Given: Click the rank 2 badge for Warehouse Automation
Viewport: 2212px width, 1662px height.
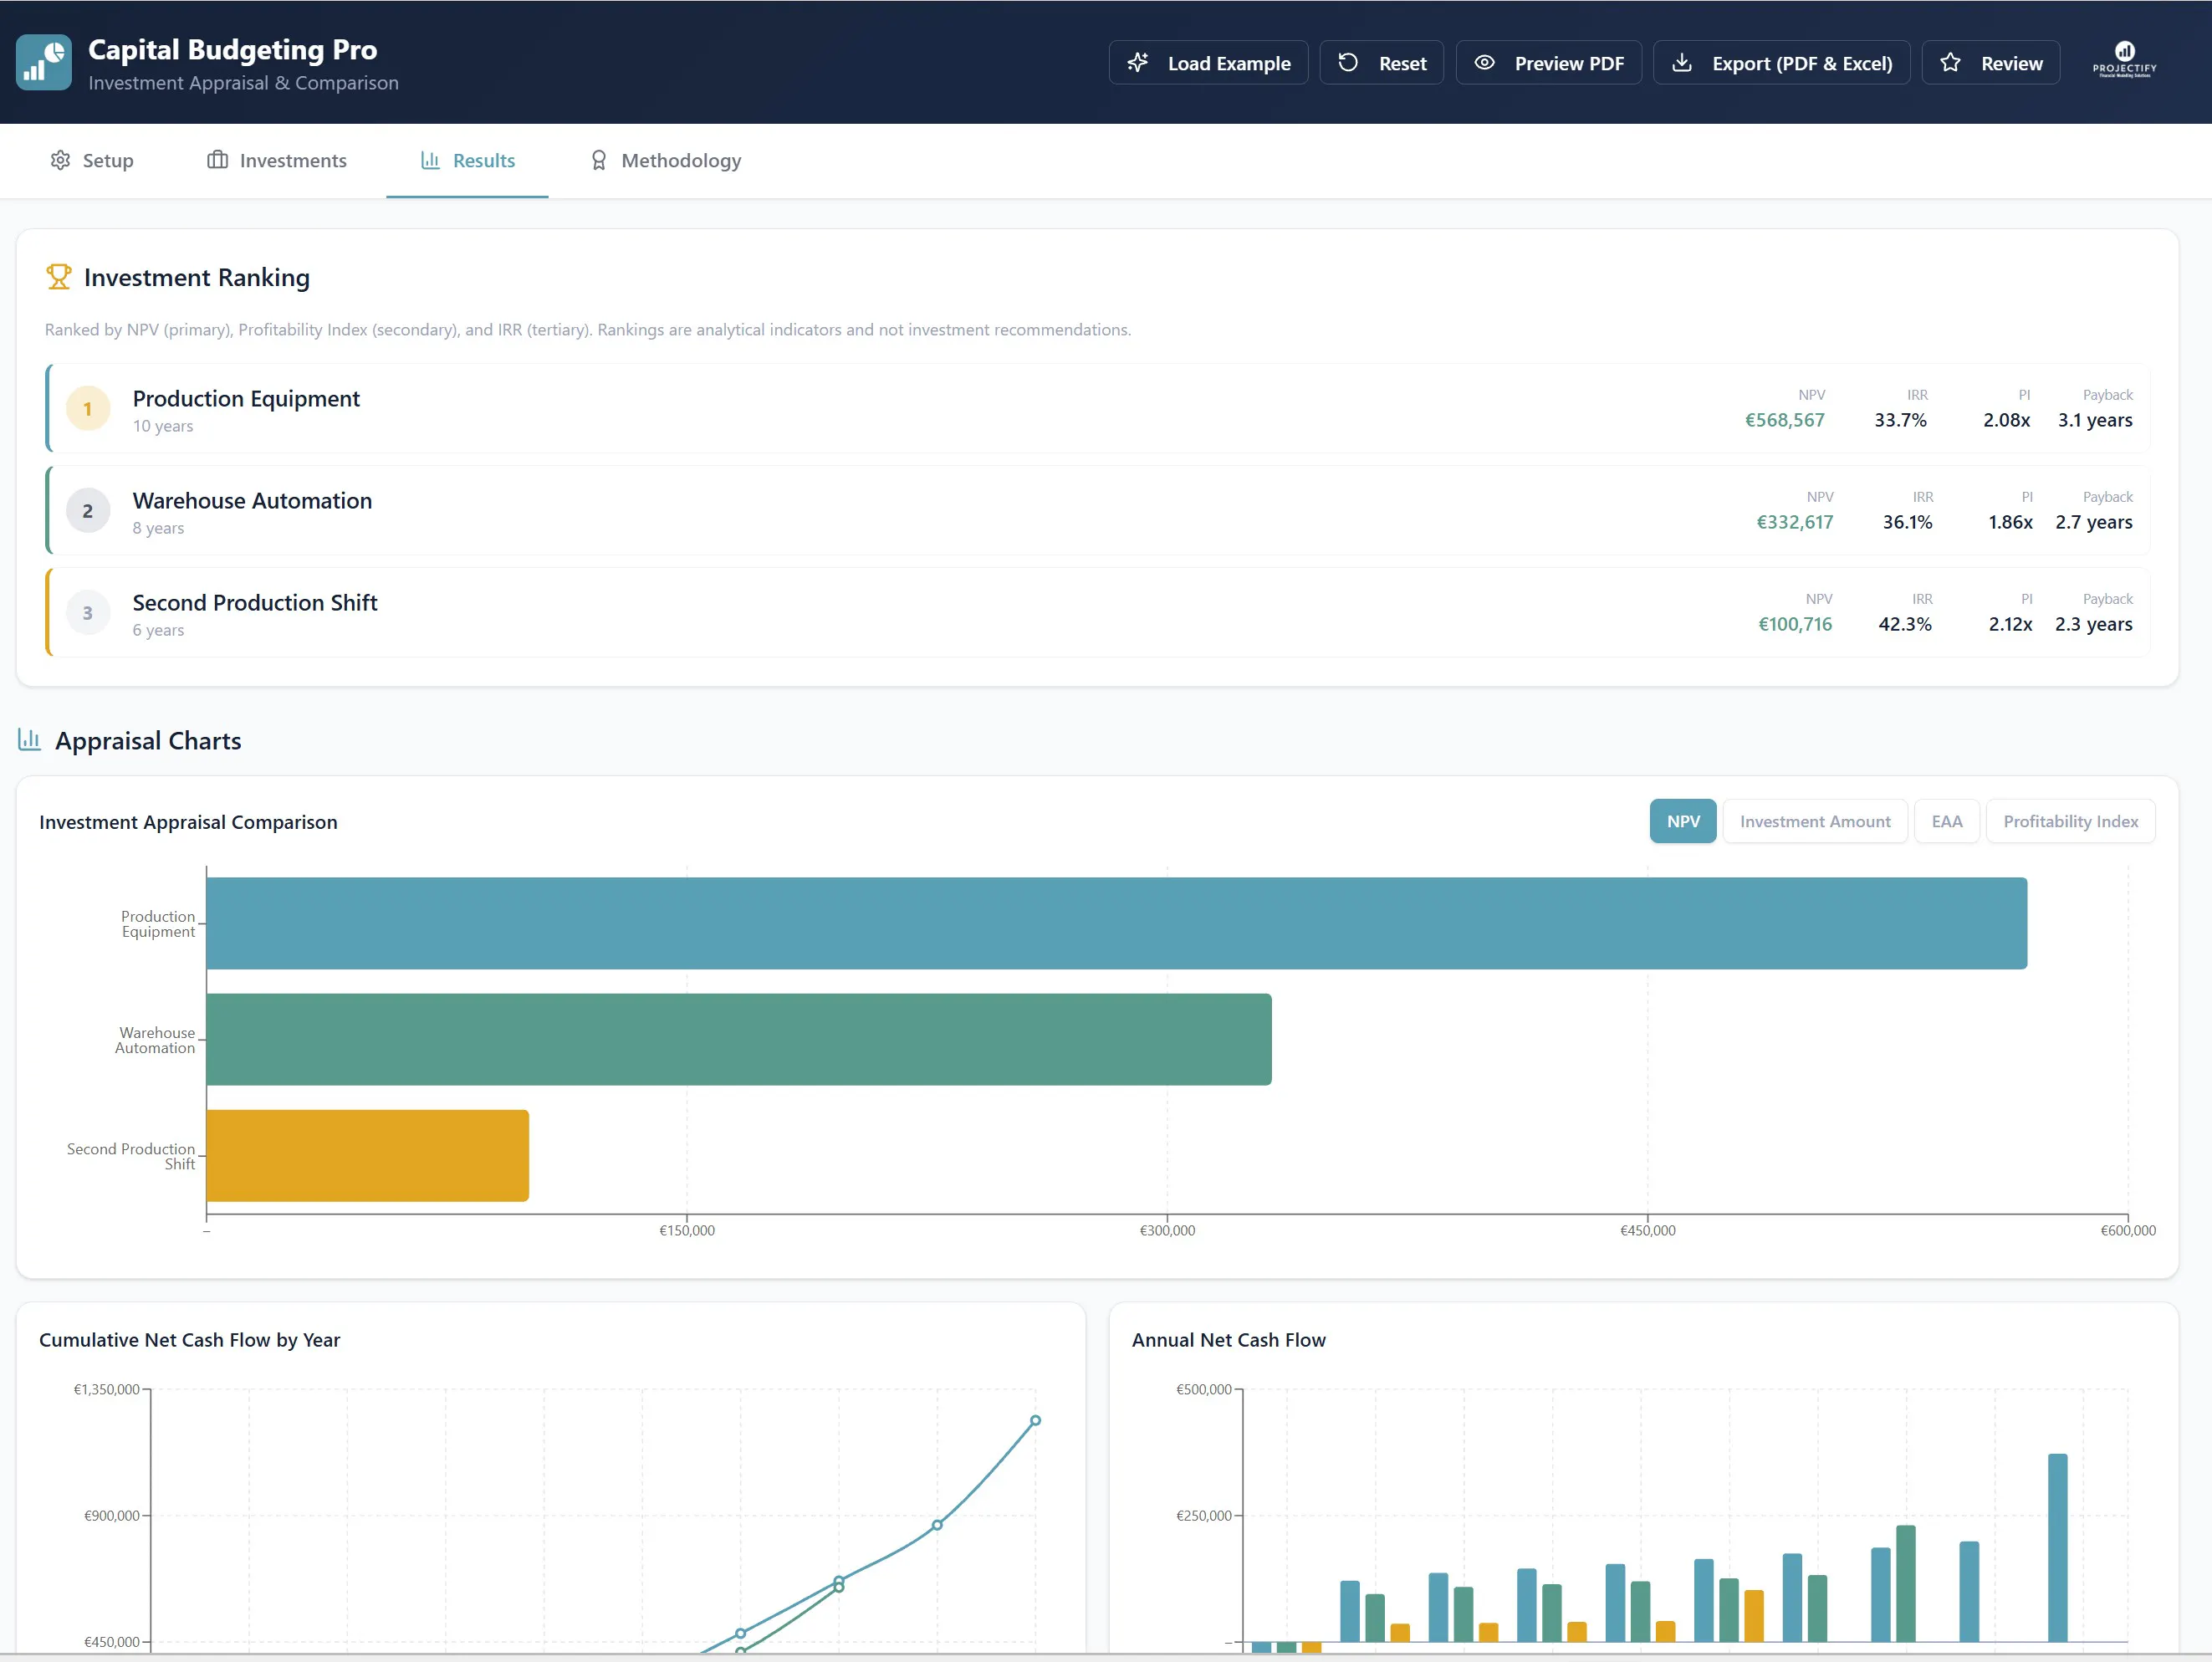Looking at the screenshot, I should 88,510.
